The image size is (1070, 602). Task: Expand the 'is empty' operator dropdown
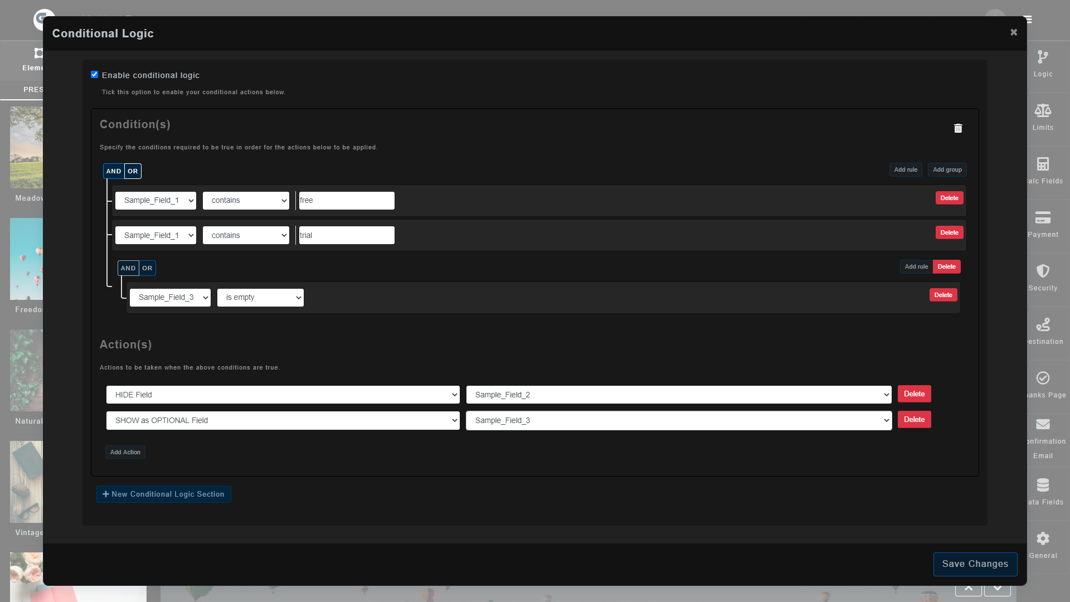tap(260, 298)
